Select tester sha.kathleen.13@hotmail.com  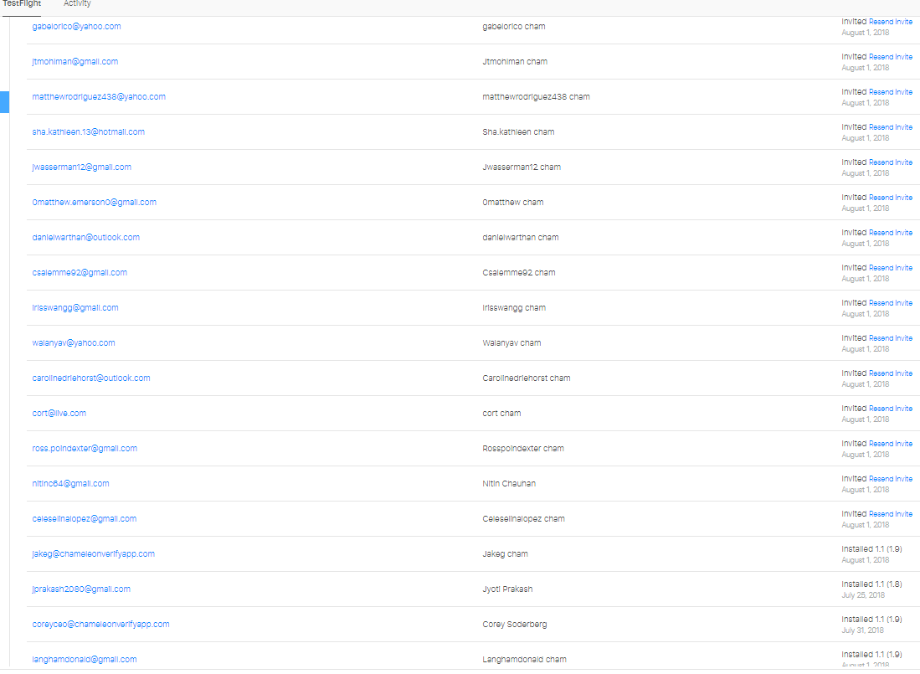tap(88, 132)
